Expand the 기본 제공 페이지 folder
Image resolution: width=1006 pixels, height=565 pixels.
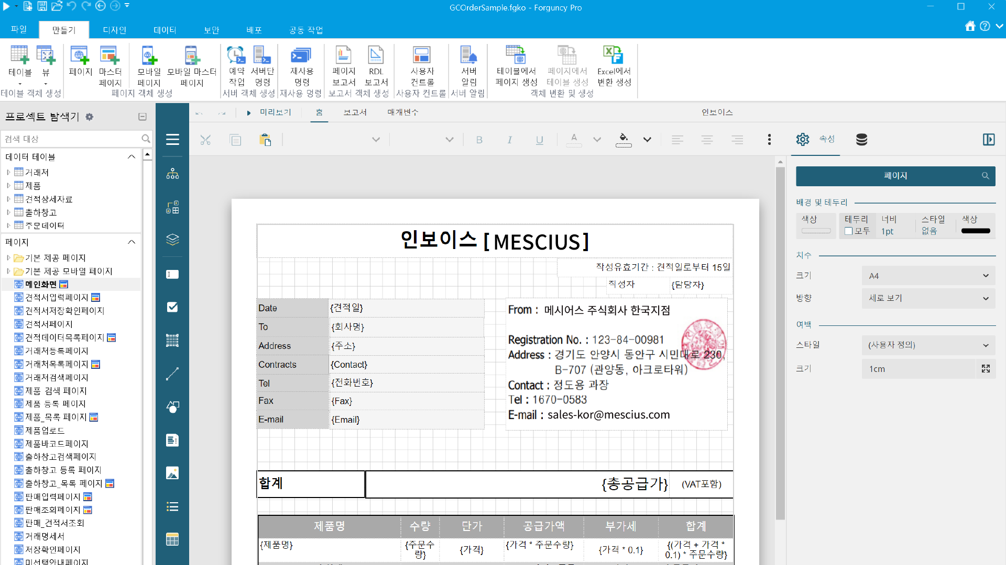pyautogui.click(x=8, y=258)
